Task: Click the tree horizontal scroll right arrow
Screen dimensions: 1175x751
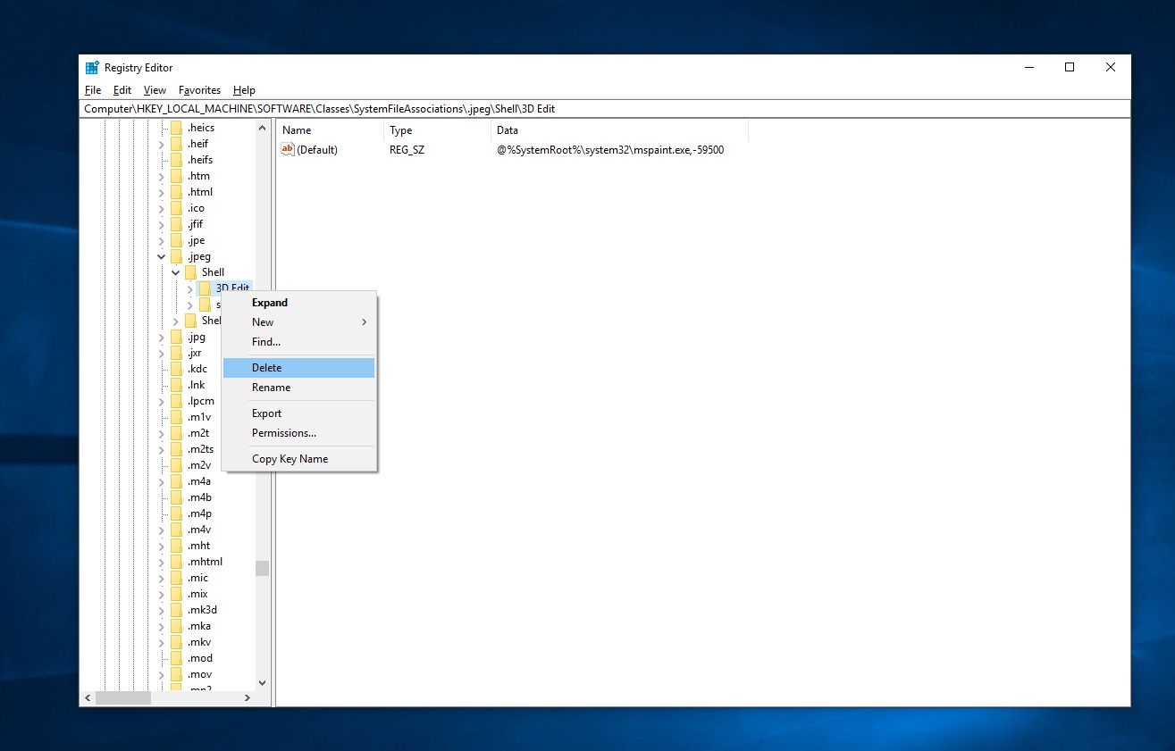Action: click(248, 698)
